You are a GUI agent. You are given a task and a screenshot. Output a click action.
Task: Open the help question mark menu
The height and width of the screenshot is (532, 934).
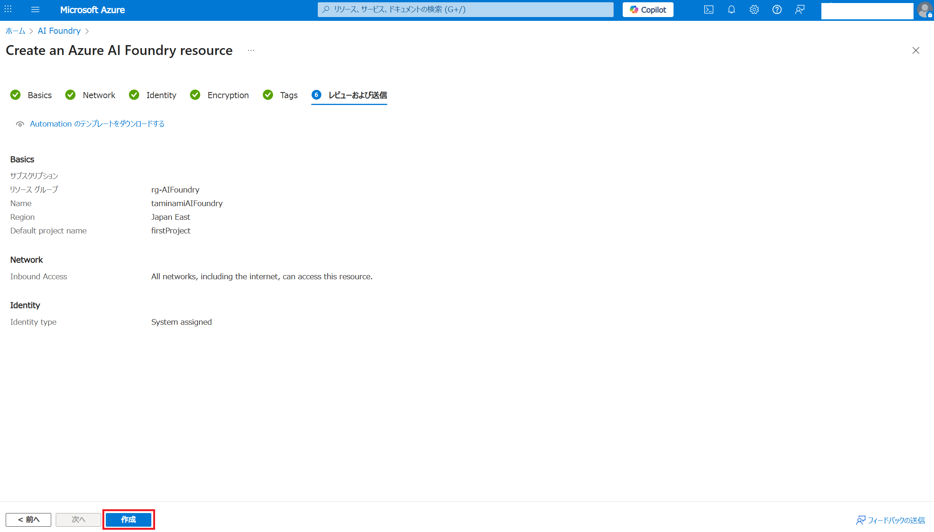(777, 9)
